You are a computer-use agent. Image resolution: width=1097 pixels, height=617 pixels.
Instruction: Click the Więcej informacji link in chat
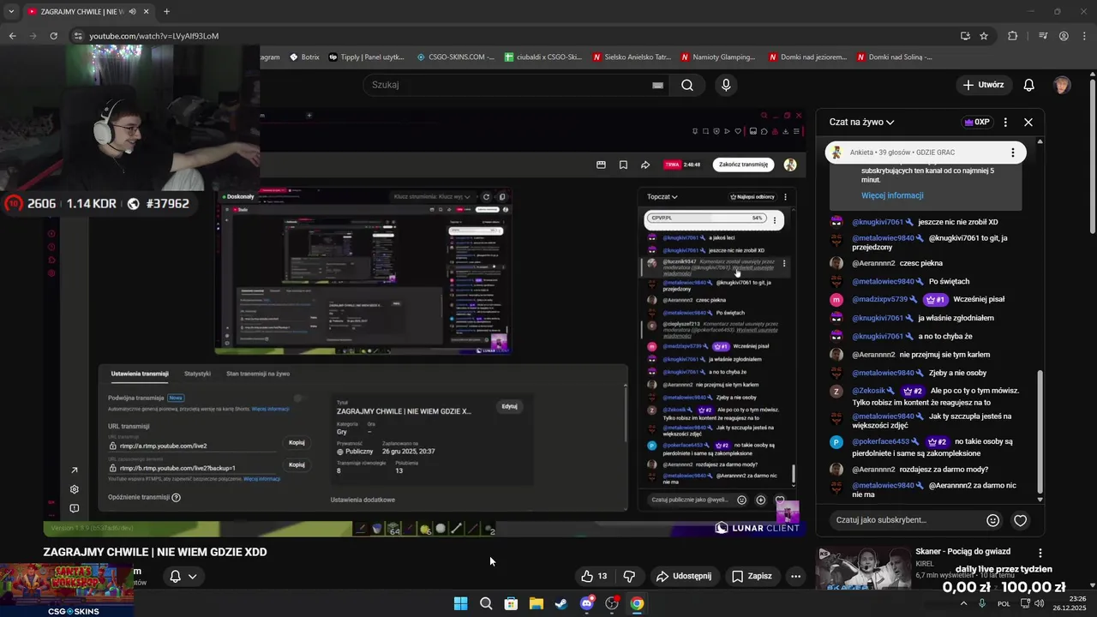click(892, 195)
